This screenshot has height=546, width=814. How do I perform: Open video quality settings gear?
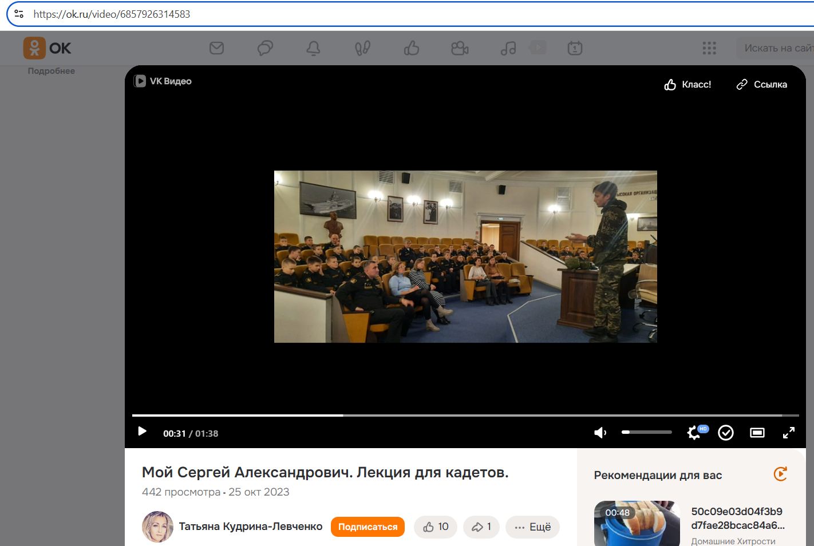pyautogui.click(x=694, y=433)
